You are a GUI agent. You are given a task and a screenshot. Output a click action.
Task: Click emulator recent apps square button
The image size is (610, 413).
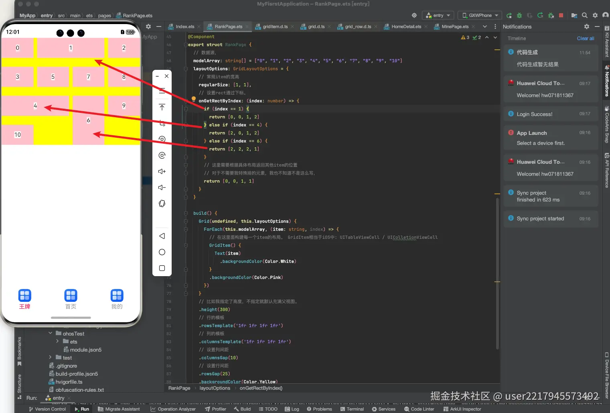[x=162, y=268]
